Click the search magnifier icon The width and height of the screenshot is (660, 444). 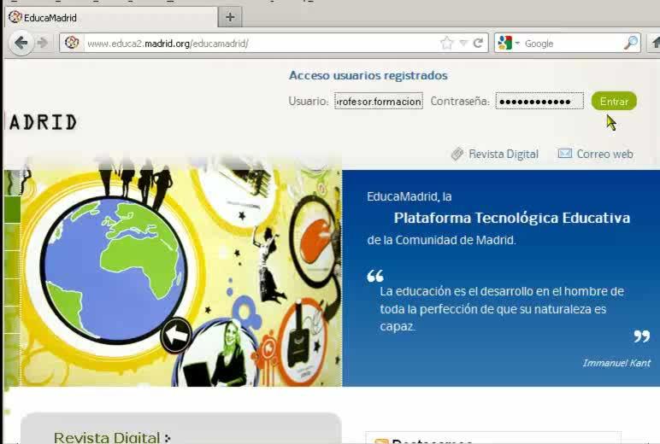tap(631, 43)
